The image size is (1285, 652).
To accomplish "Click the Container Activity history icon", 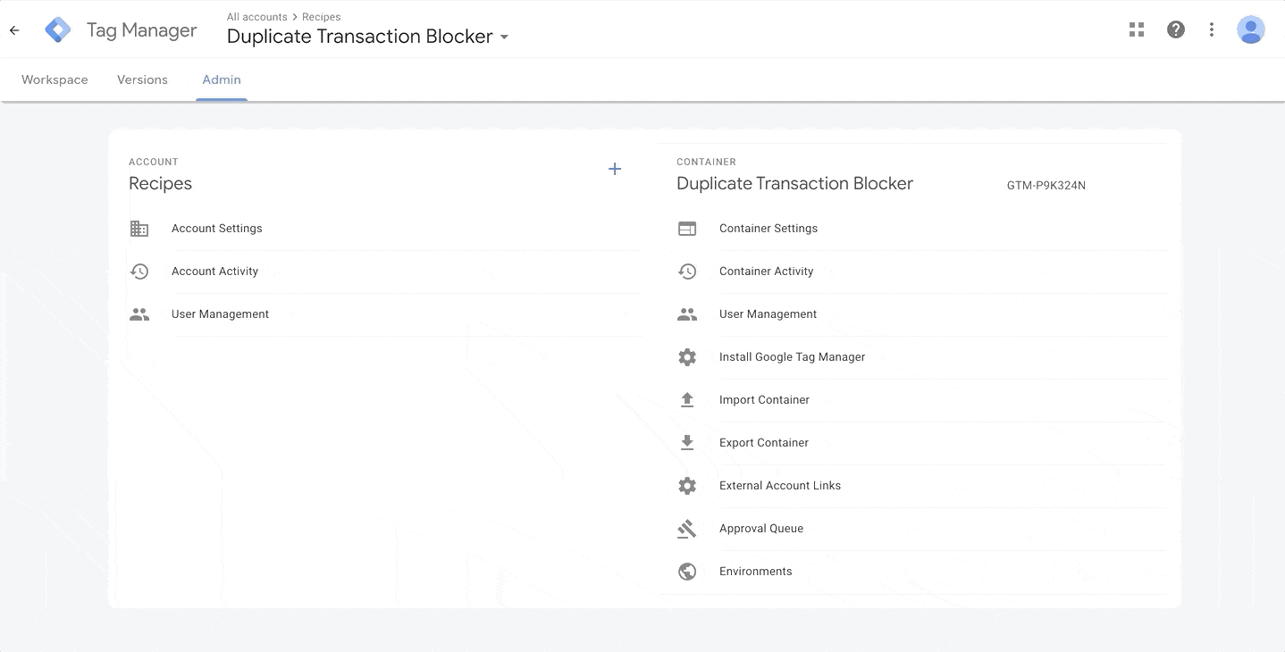I will (x=687, y=272).
